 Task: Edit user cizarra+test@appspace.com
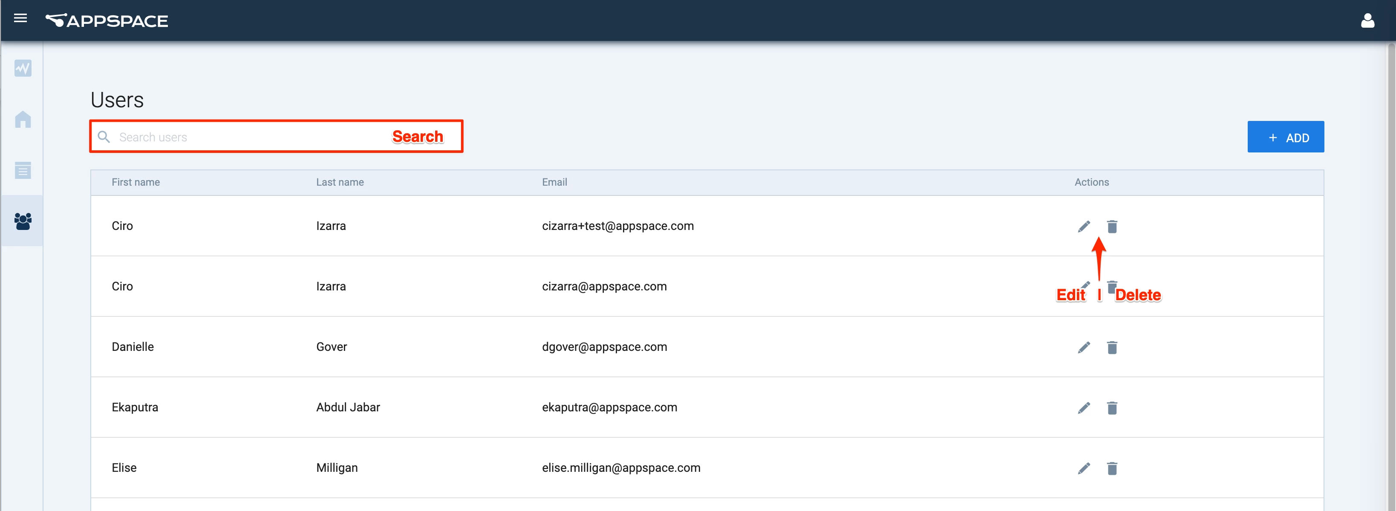[x=1084, y=226]
